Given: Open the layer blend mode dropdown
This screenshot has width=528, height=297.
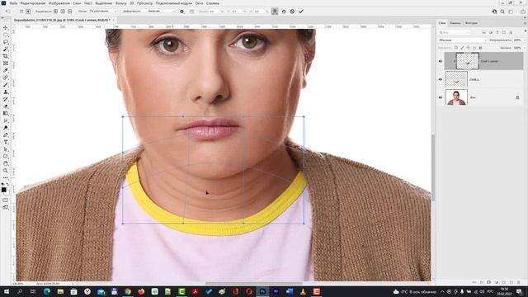Looking at the screenshot, I should pyautogui.click(x=462, y=40).
